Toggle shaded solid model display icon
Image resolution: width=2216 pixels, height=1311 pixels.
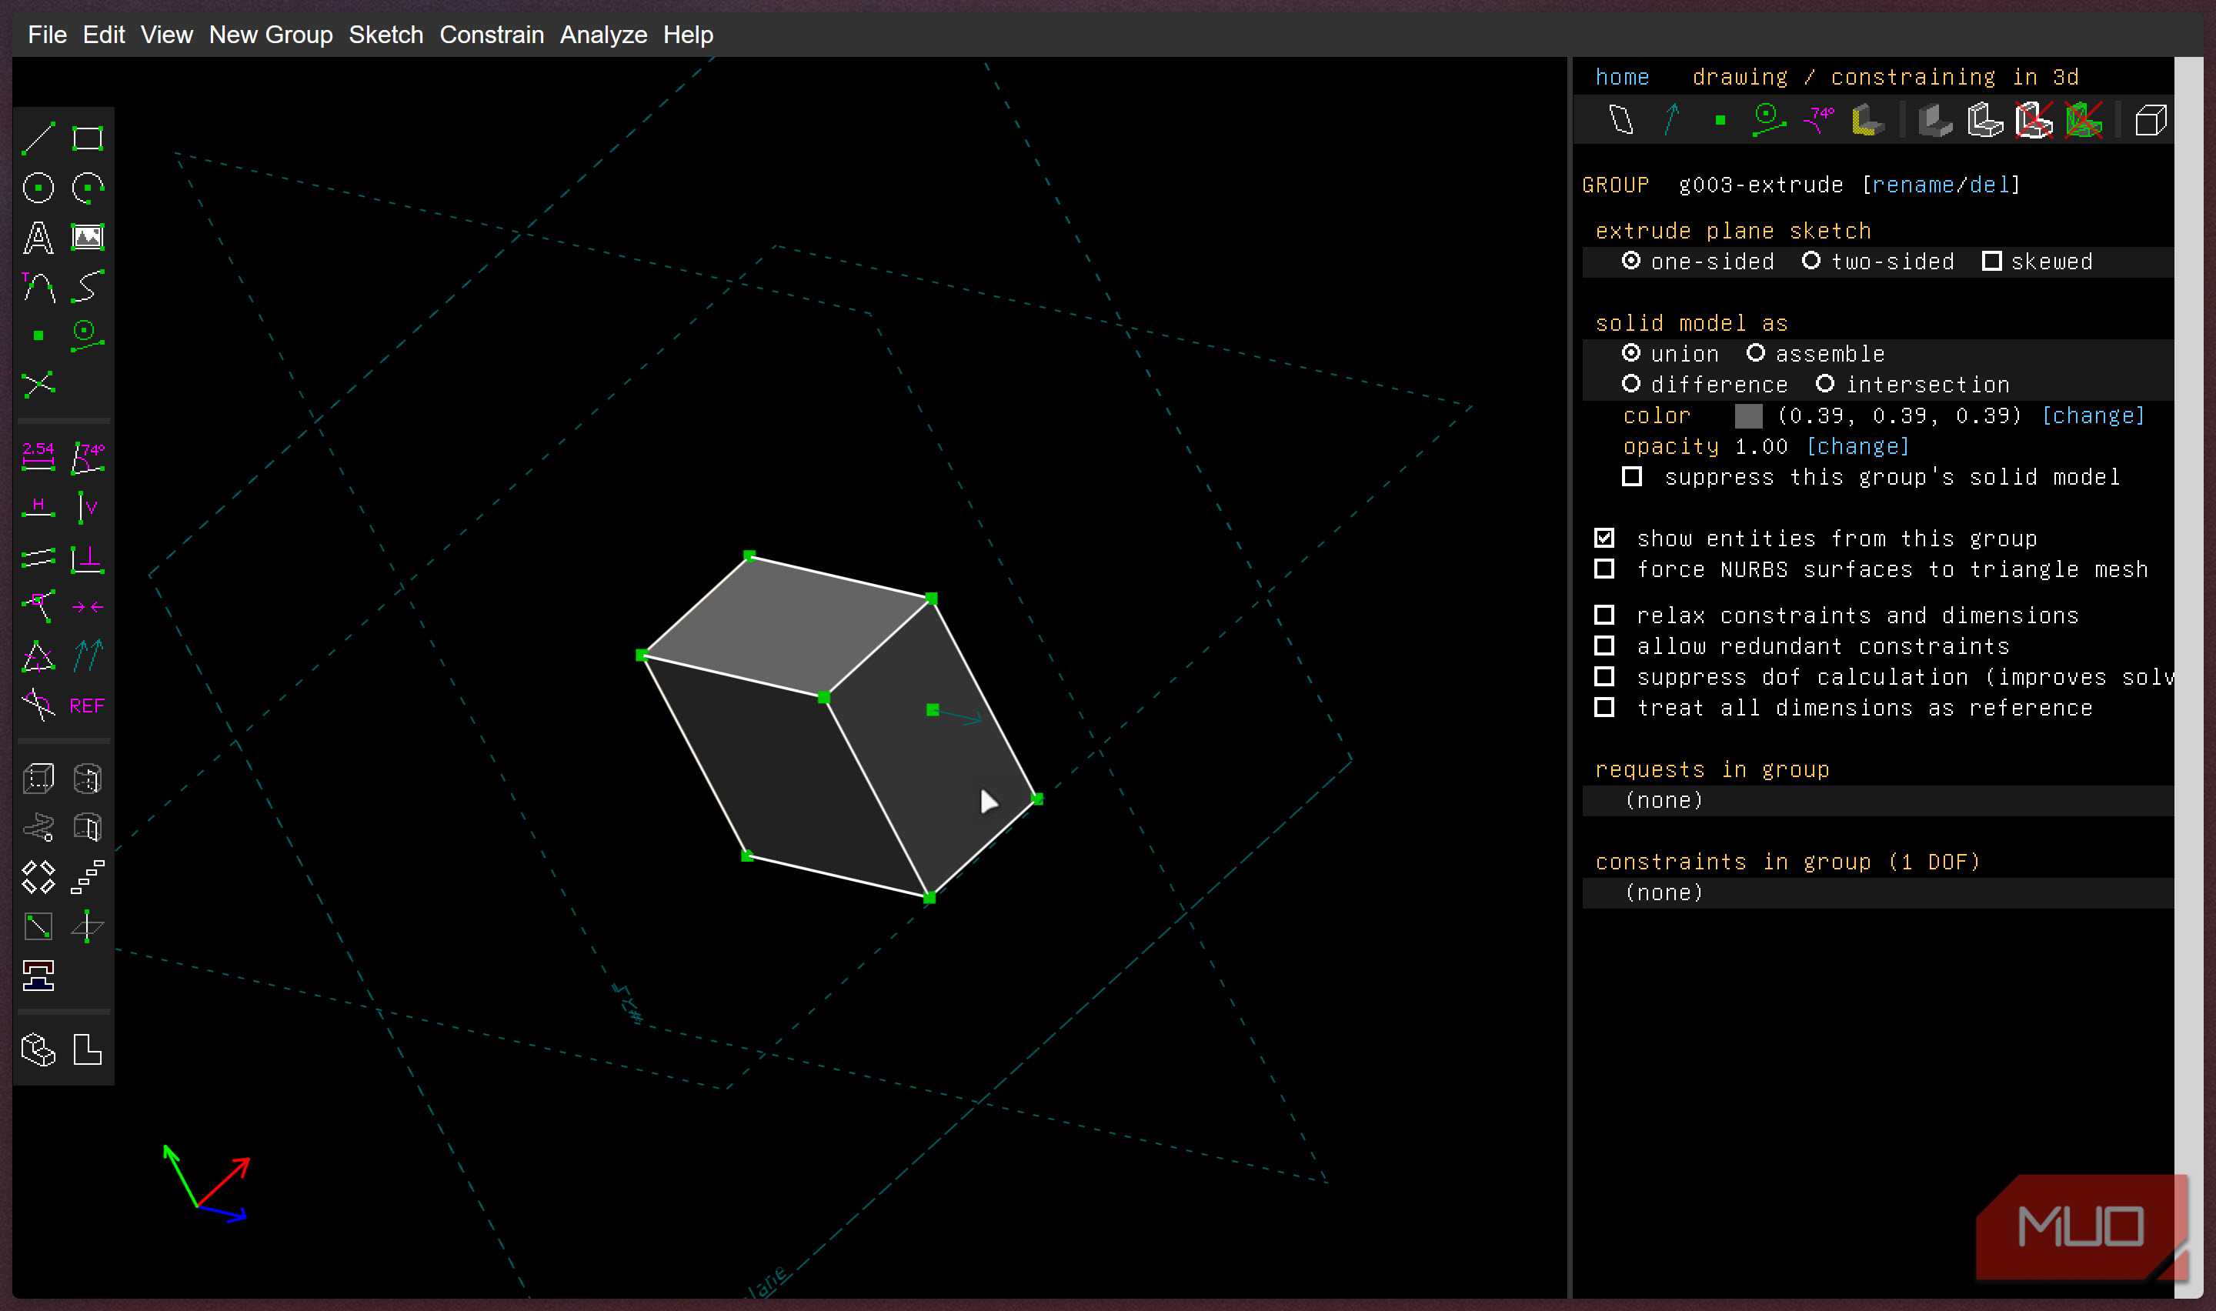point(1934,119)
